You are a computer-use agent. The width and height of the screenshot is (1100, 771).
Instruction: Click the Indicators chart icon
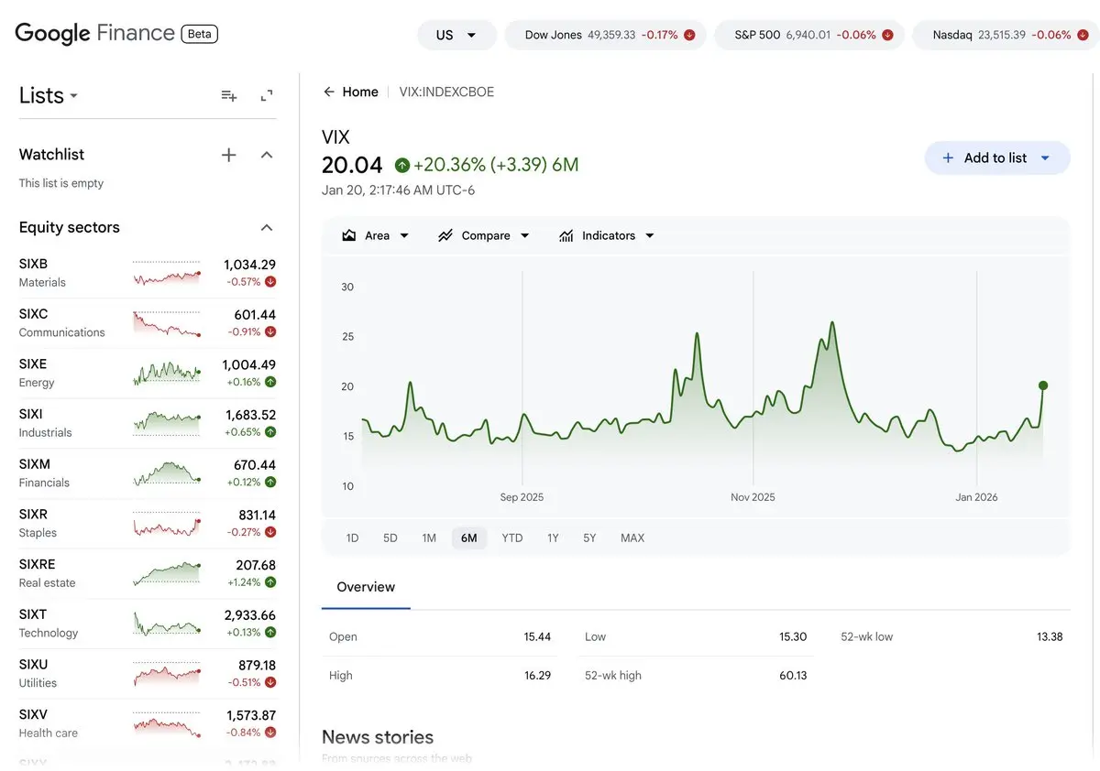click(566, 235)
